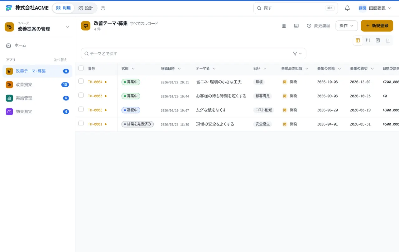The height and width of the screenshot is (252, 399).
Task: Open the 操作 dropdown
Action: (x=347, y=26)
